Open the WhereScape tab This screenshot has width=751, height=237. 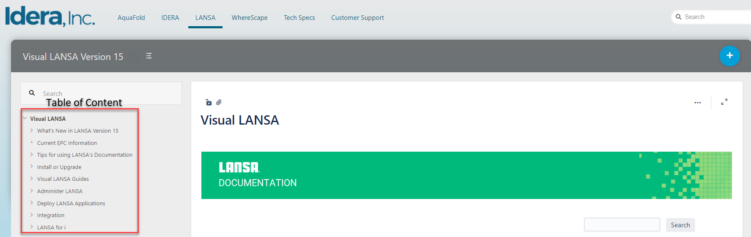[249, 18]
